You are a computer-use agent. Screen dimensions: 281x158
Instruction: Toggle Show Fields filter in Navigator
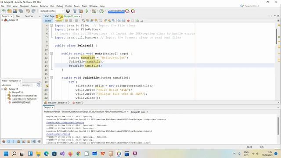point(9,141)
